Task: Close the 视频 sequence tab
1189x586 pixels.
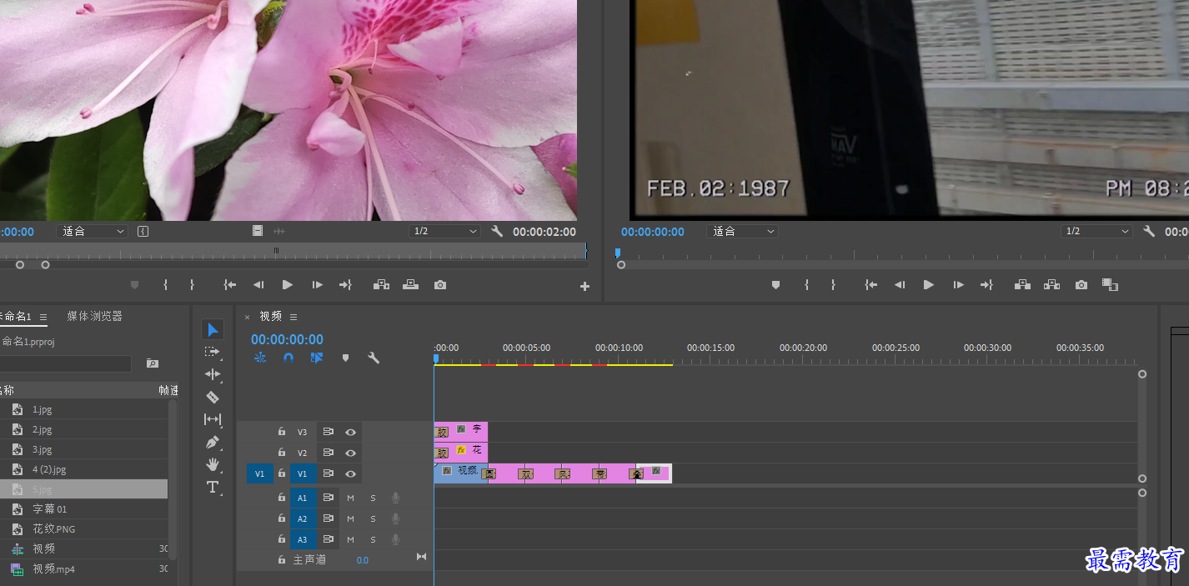Action: (247, 317)
